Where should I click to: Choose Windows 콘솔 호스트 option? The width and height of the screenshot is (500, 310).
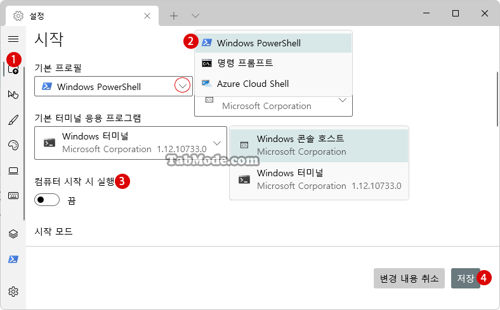pos(319,145)
